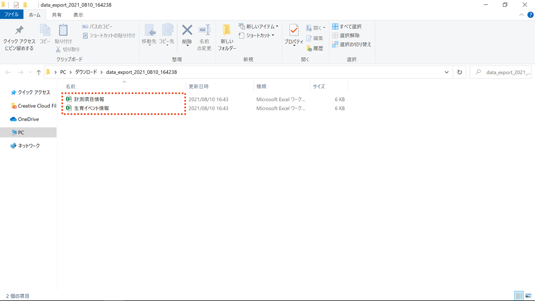The image size is (535, 301).
Task: Click the Forward navigation arrow
Action: [x=20, y=72]
